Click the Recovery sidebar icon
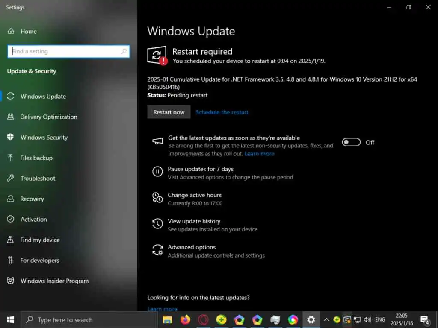The image size is (438, 328). (x=11, y=199)
